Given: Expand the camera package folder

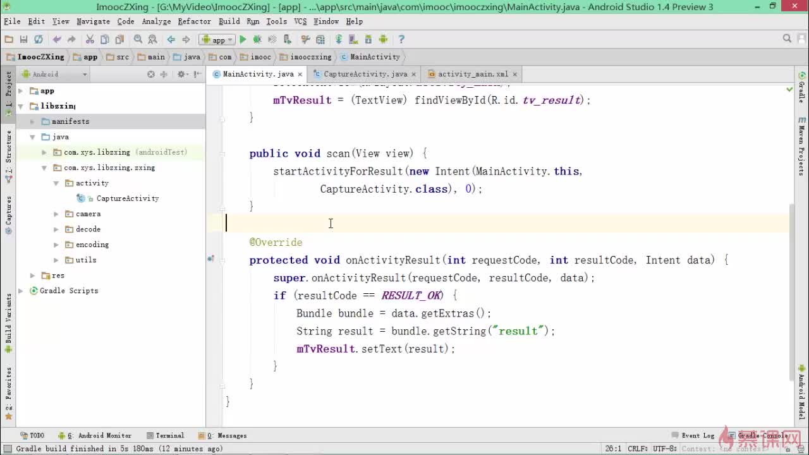Looking at the screenshot, I should click(56, 214).
